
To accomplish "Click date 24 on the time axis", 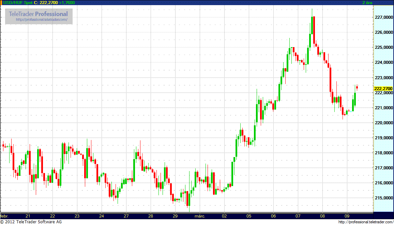I will click(102, 216).
